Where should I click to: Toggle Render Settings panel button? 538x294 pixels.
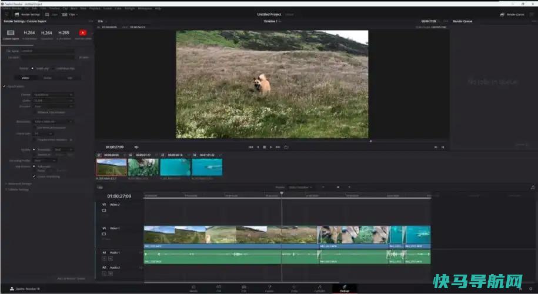click(28, 15)
